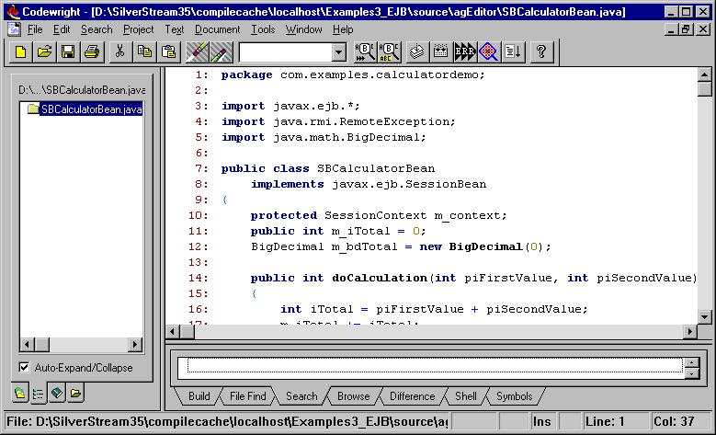Viewport: 716px width, 435px height.
Task: Copy the selection using the copy icon
Action: (x=144, y=52)
